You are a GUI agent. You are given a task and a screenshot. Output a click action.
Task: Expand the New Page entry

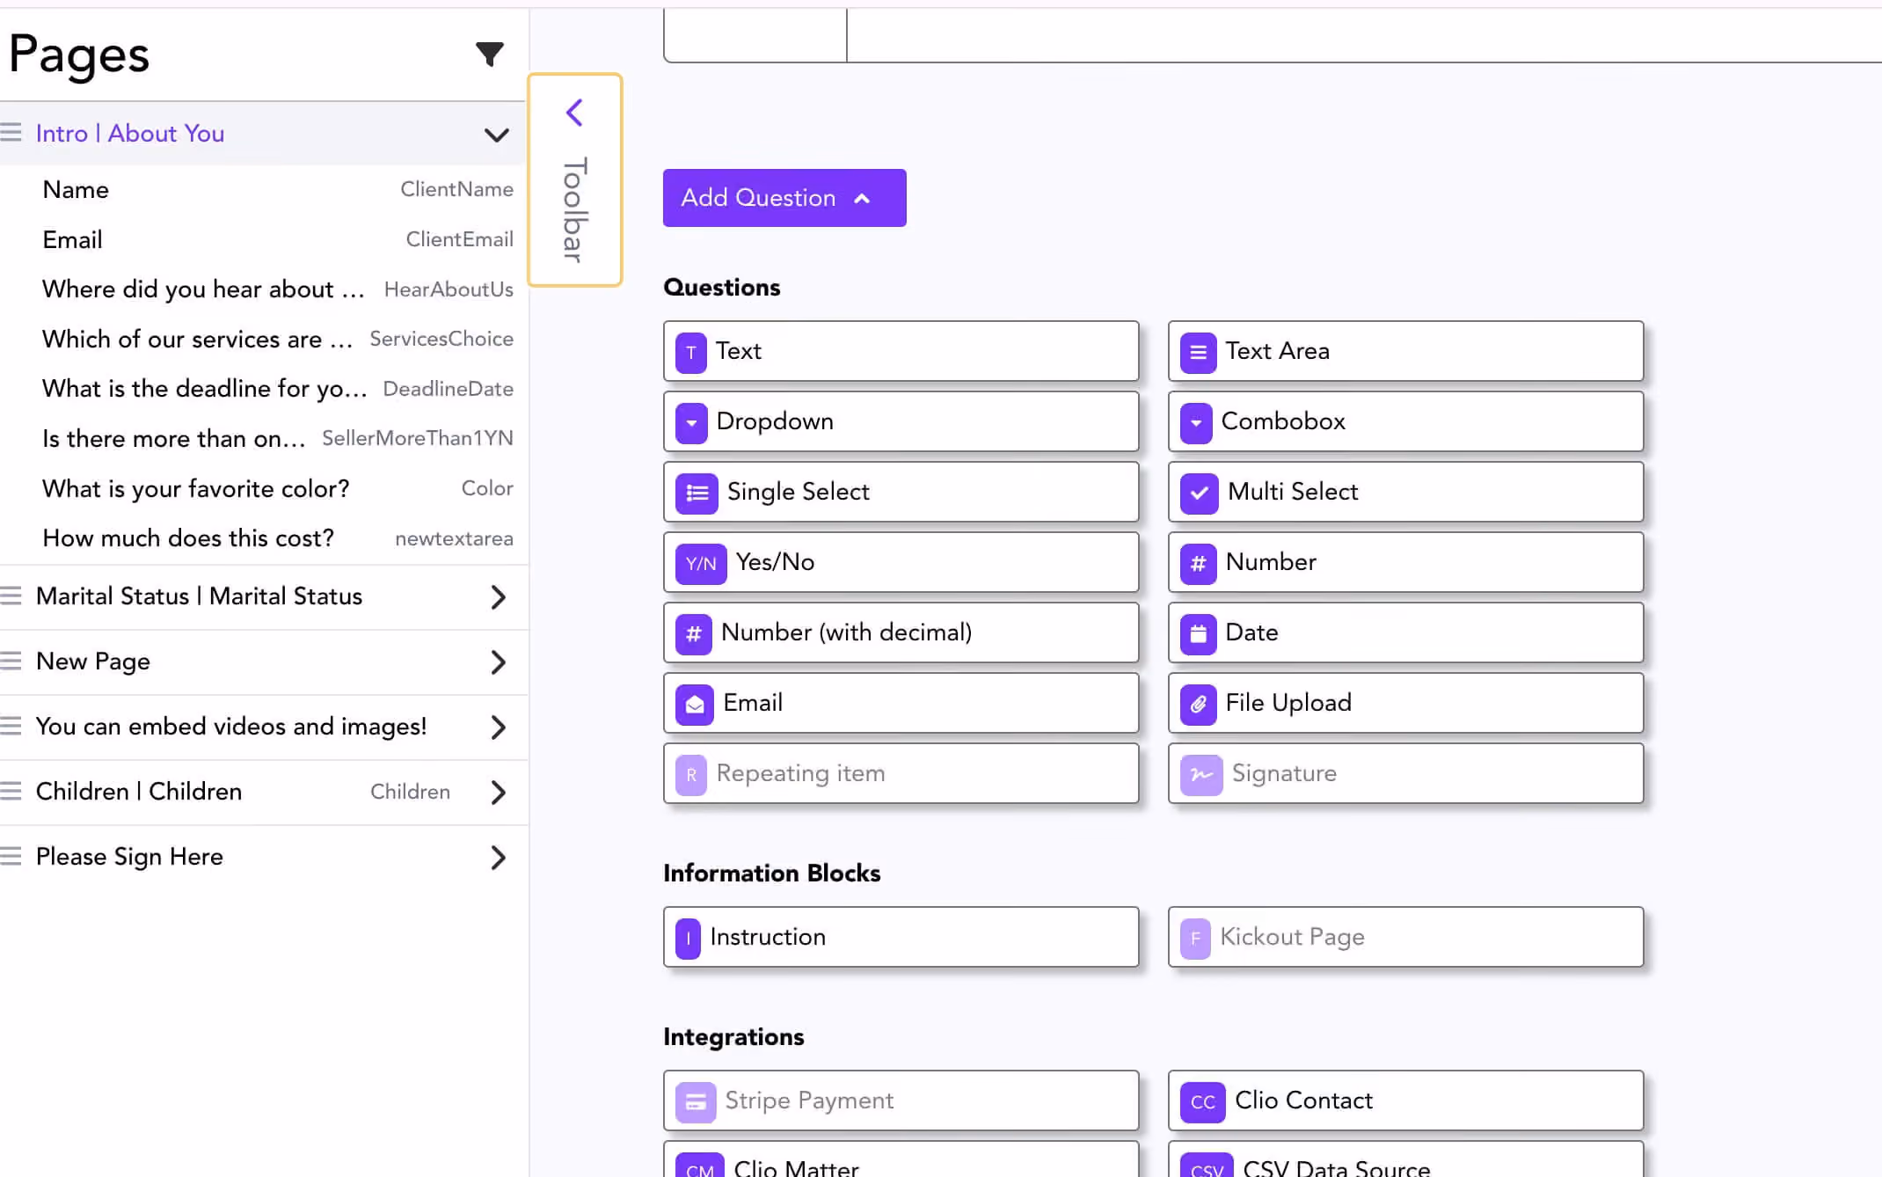click(498, 662)
